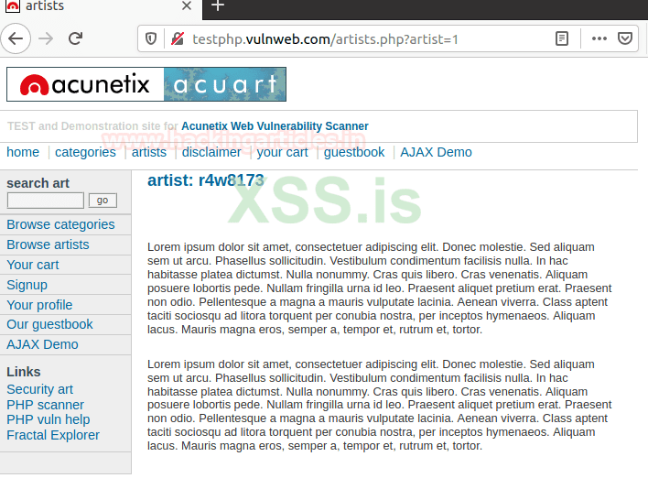Go back using the browser back arrow
Screen dimensions: 648x489
(x=16, y=38)
